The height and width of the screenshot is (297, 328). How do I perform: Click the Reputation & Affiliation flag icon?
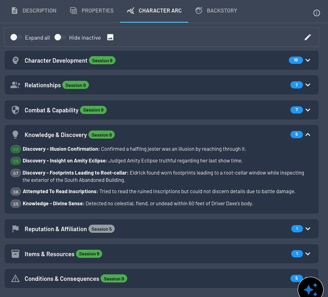coord(15,228)
